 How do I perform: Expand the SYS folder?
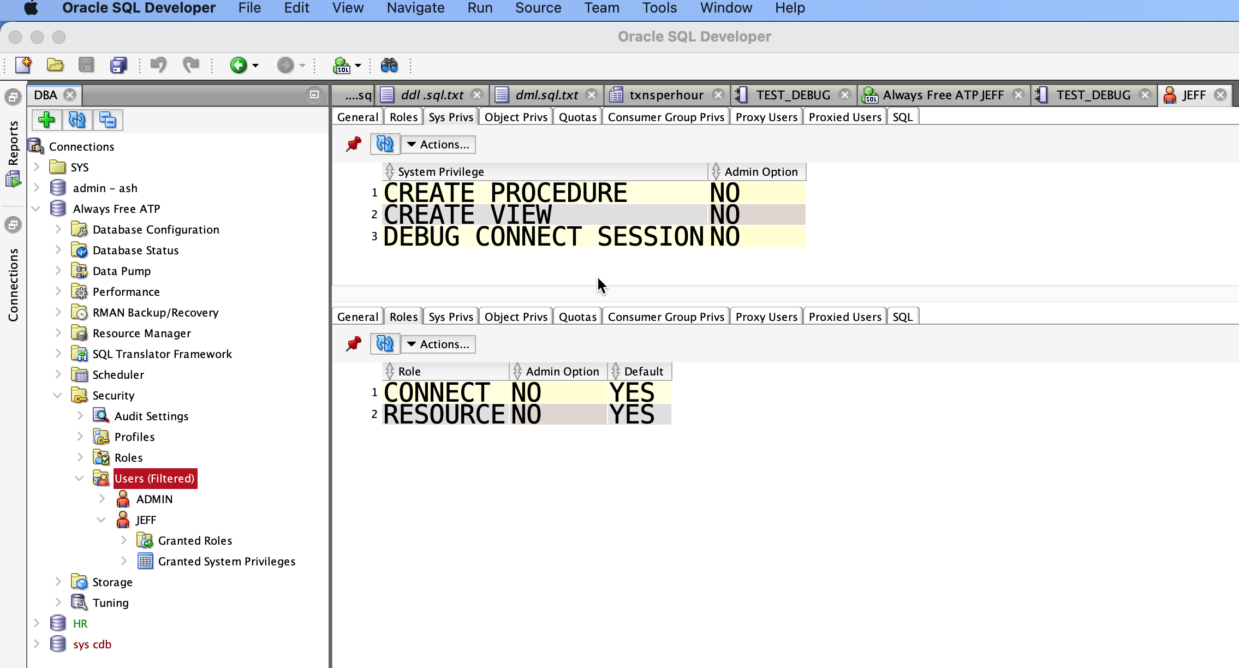[36, 168]
